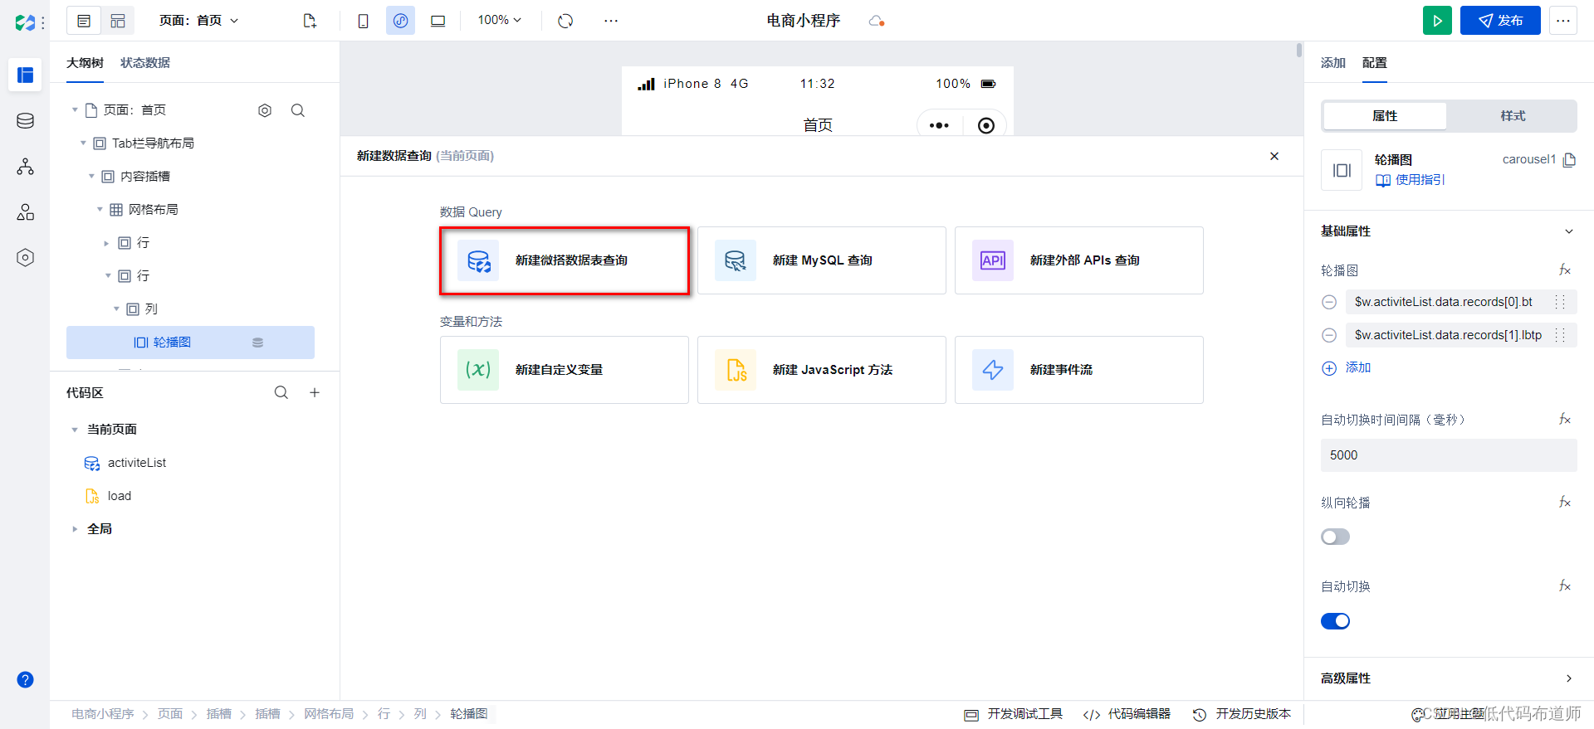
Task: Expand the 全局 code section
Action: pyautogui.click(x=75, y=529)
